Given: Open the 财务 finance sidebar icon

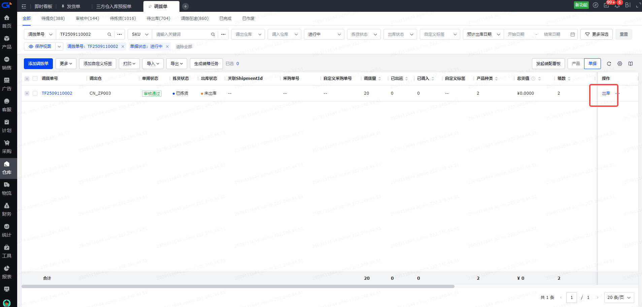Looking at the screenshot, I should point(7,210).
